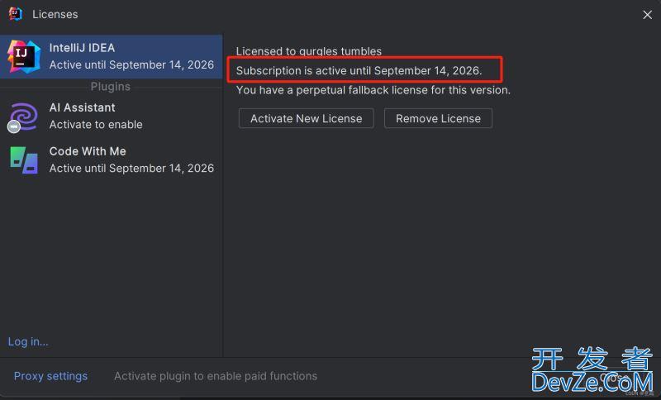Image resolution: width=661 pixels, height=400 pixels.
Task: Select AI Assistant plugin entry
Action: (x=112, y=117)
